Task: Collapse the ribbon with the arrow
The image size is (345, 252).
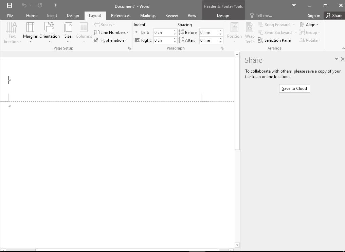Action: (343, 48)
